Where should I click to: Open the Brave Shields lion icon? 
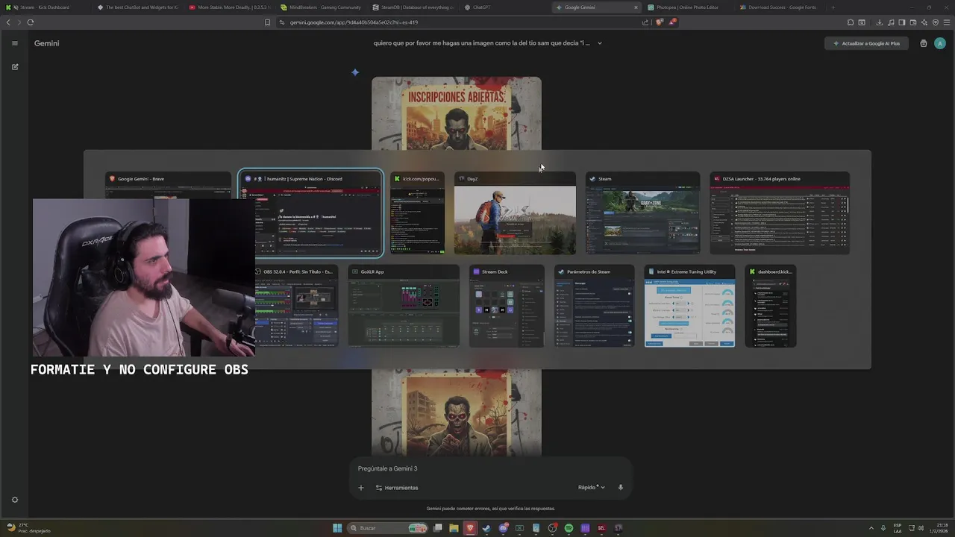(x=659, y=22)
